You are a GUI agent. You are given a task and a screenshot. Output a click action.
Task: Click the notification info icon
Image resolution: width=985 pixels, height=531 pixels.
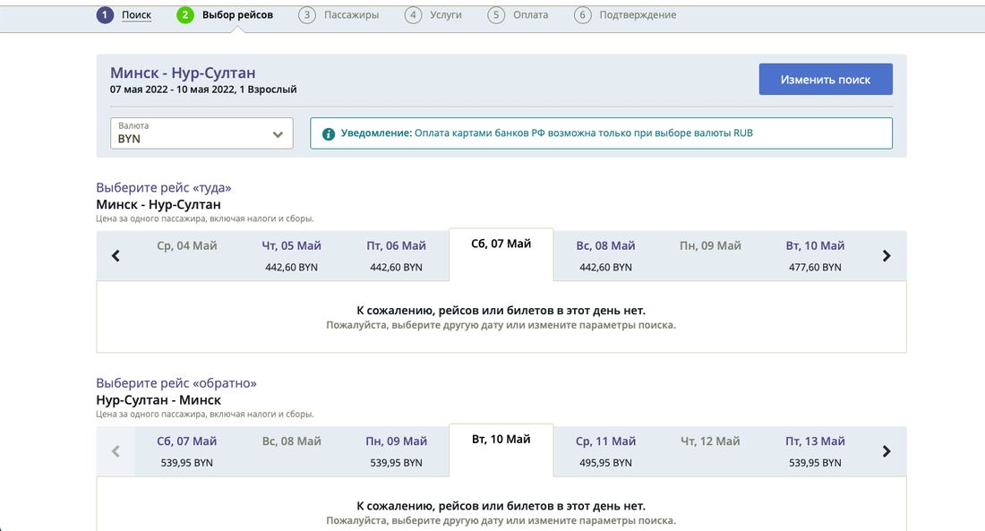(329, 133)
